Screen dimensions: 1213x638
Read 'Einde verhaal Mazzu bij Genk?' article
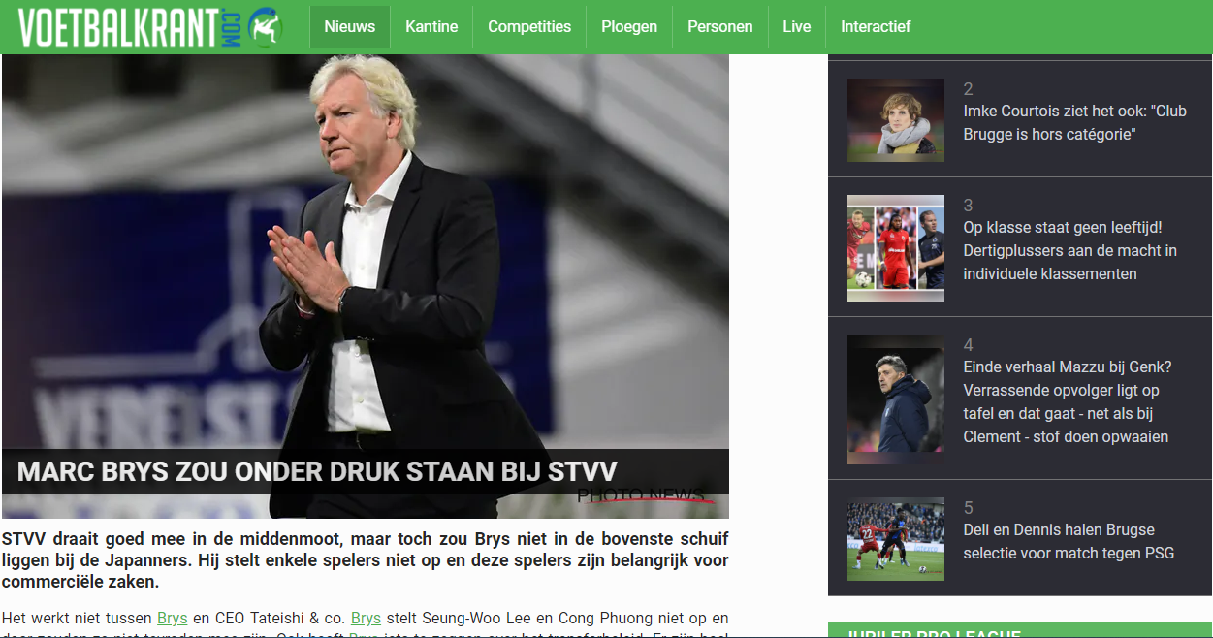tap(1067, 402)
